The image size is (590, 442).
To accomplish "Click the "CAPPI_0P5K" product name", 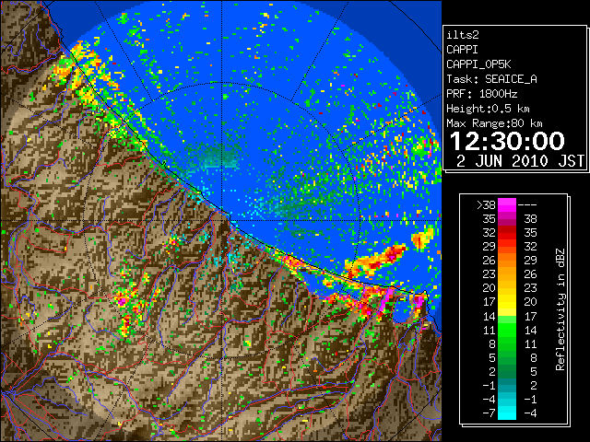I will 478,64.
